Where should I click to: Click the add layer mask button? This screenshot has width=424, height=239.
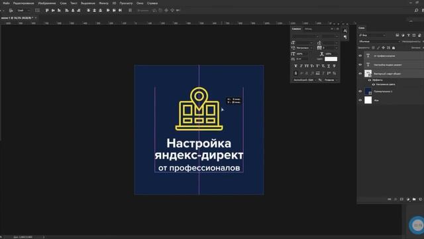tap(401, 199)
